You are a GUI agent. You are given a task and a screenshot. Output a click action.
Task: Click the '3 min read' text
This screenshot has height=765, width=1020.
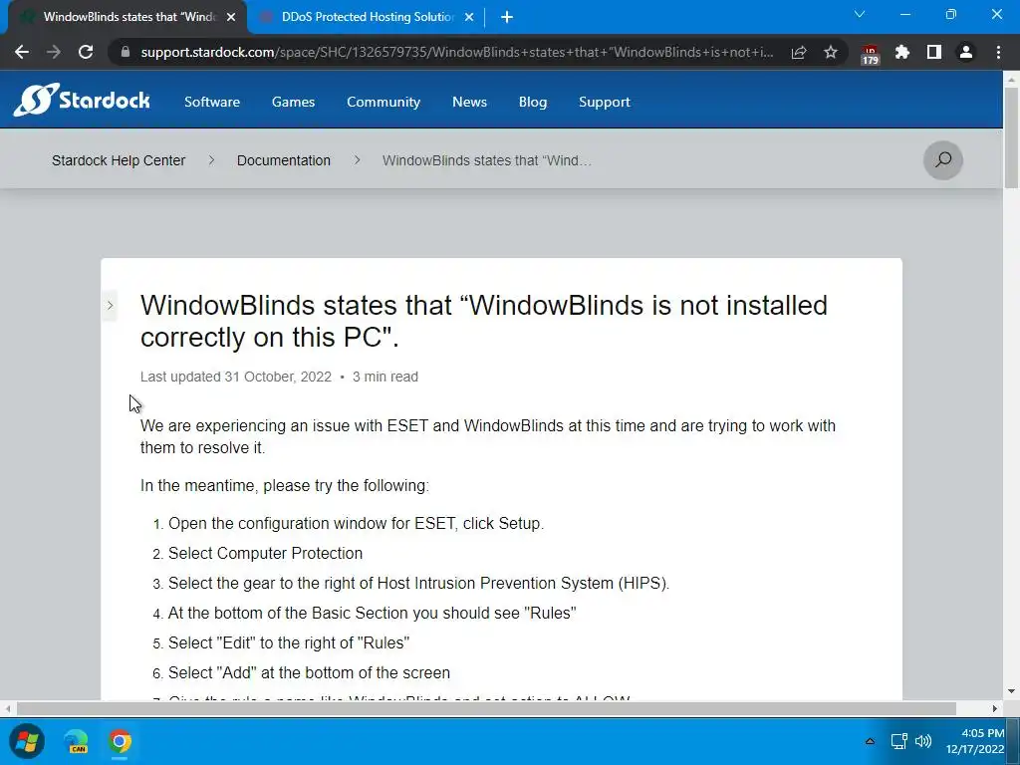[x=385, y=377]
